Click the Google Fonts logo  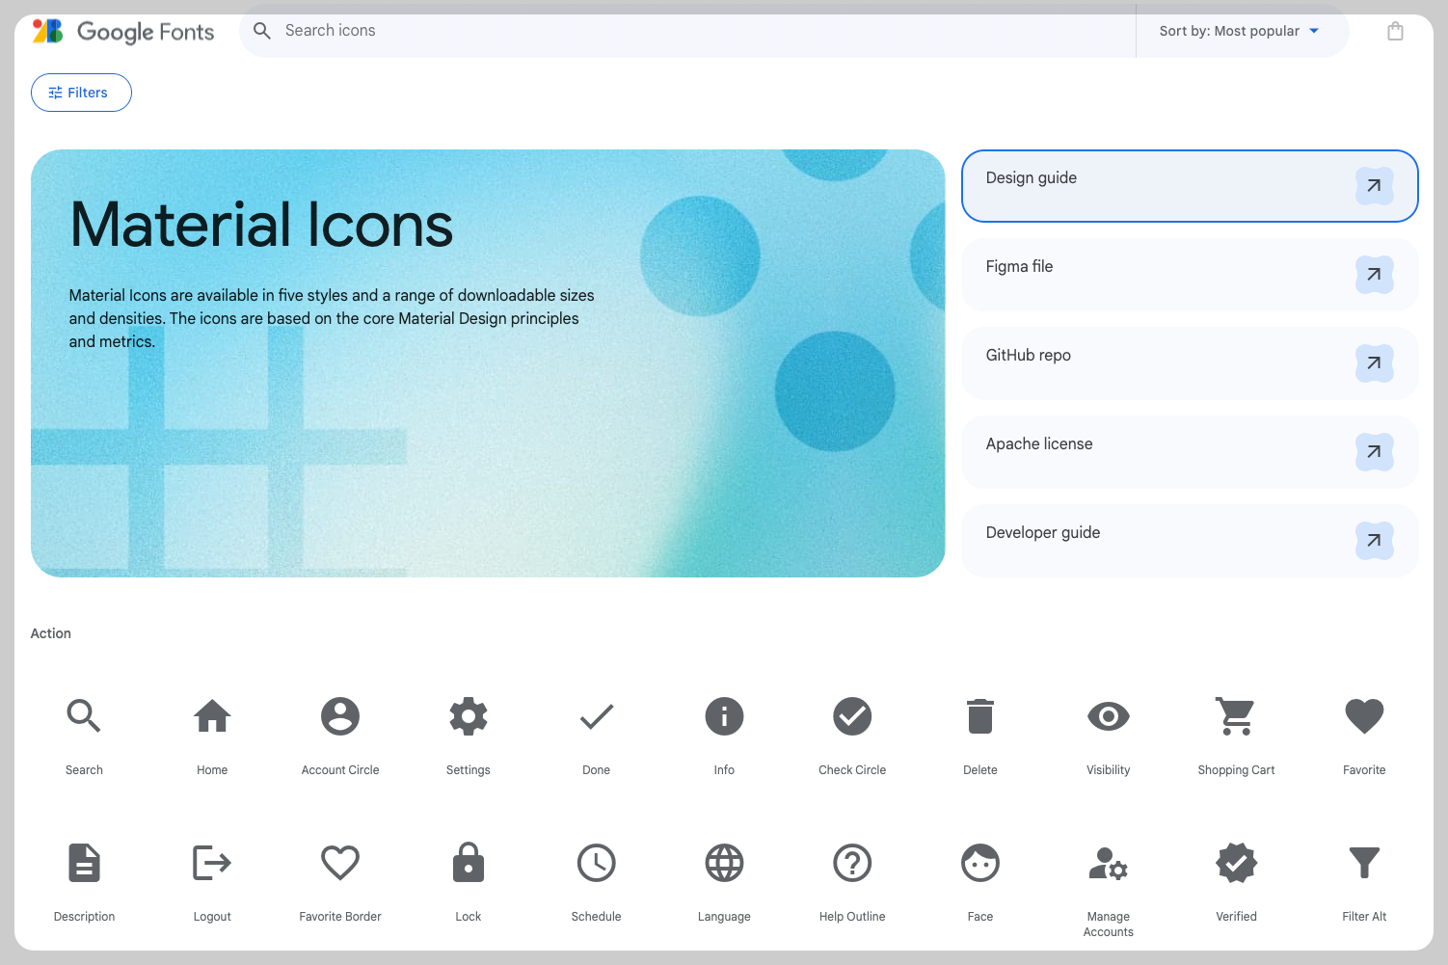click(123, 32)
